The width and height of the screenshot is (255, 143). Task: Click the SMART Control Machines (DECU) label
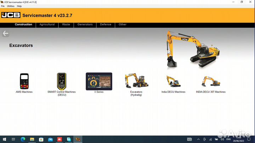[62, 93]
